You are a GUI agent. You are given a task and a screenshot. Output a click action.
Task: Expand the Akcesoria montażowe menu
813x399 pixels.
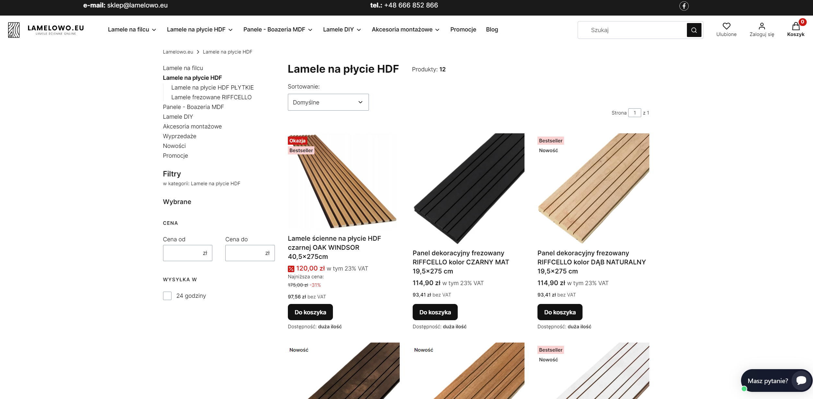pyautogui.click(x=405, y=30)
